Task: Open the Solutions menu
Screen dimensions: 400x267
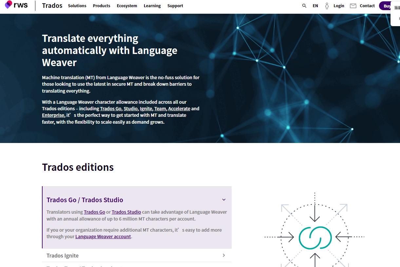Action: tap(77, 6)
